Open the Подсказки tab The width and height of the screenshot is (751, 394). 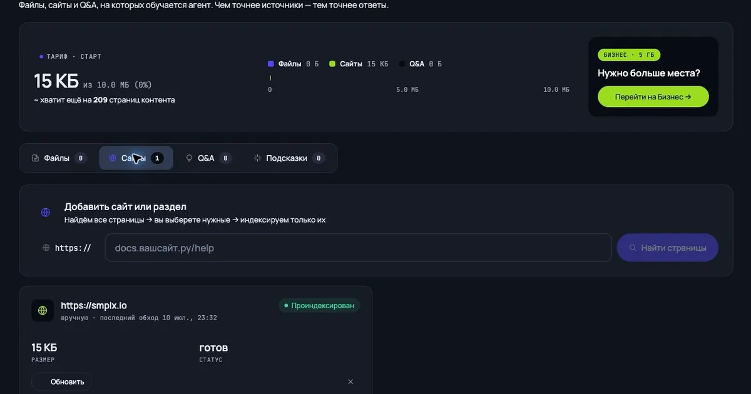(289, 158)
